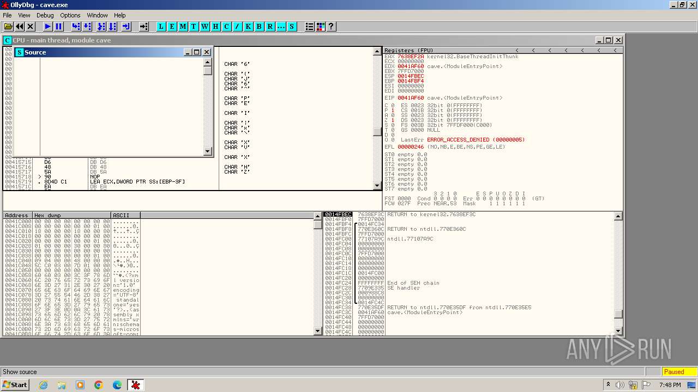Click the Step into toolbar icon
Screen dimensions: 698x392
[x=76, y=26]
